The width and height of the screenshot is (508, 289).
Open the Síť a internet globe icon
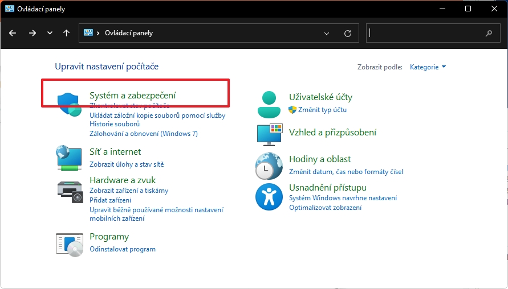point(68,158)
